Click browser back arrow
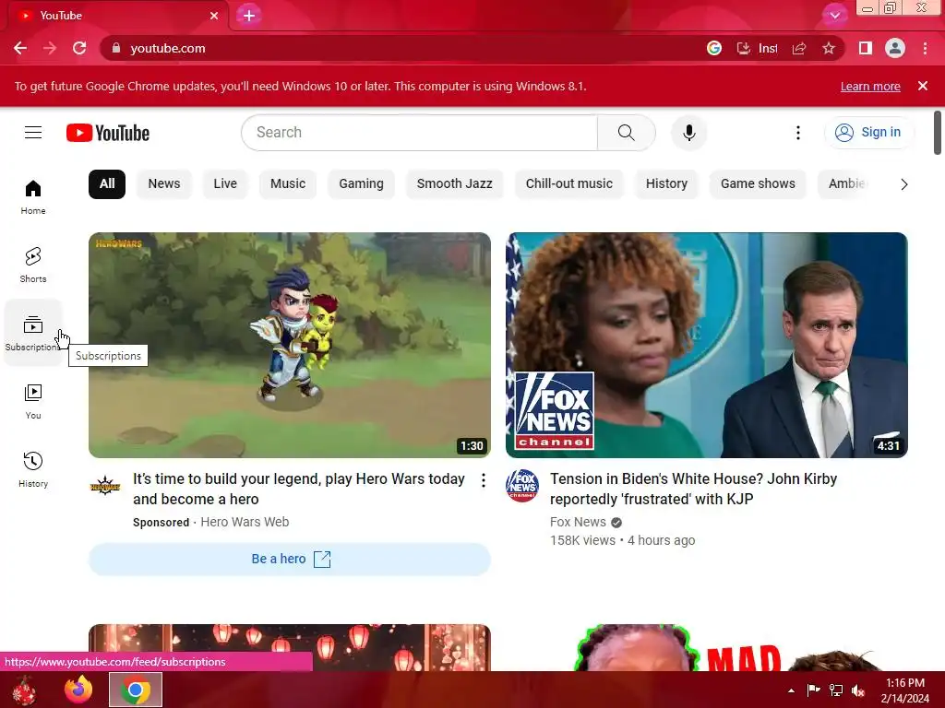 (x=20, y=48)
